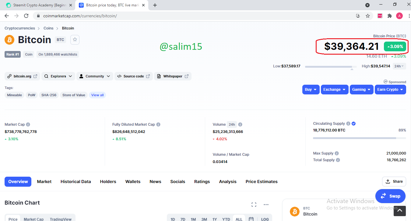This screenshot has height=221, width=411.
Task: Open a new browser tab
Action: pyautogui.click(x=155, y=5)
